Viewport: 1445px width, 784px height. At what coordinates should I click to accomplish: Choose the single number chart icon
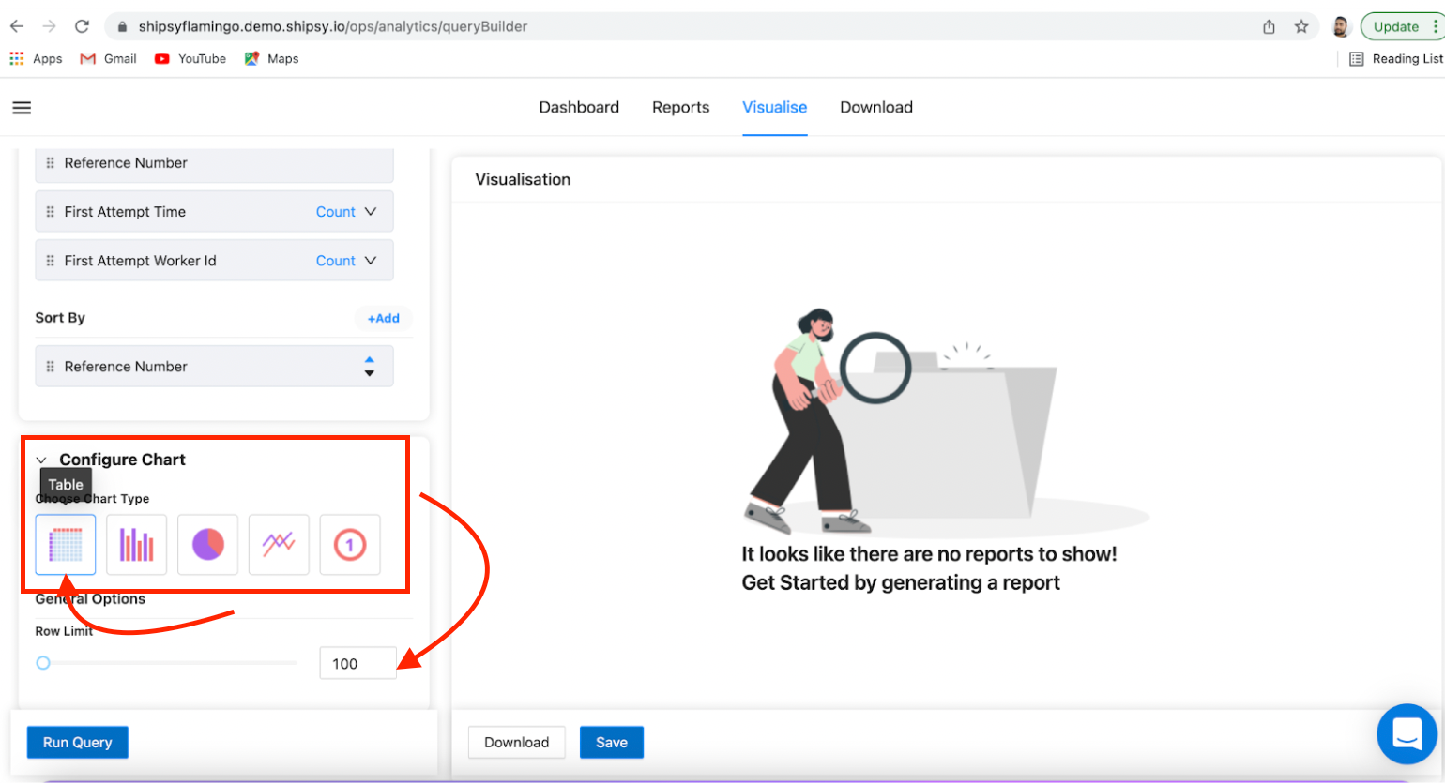click(350, 544)
